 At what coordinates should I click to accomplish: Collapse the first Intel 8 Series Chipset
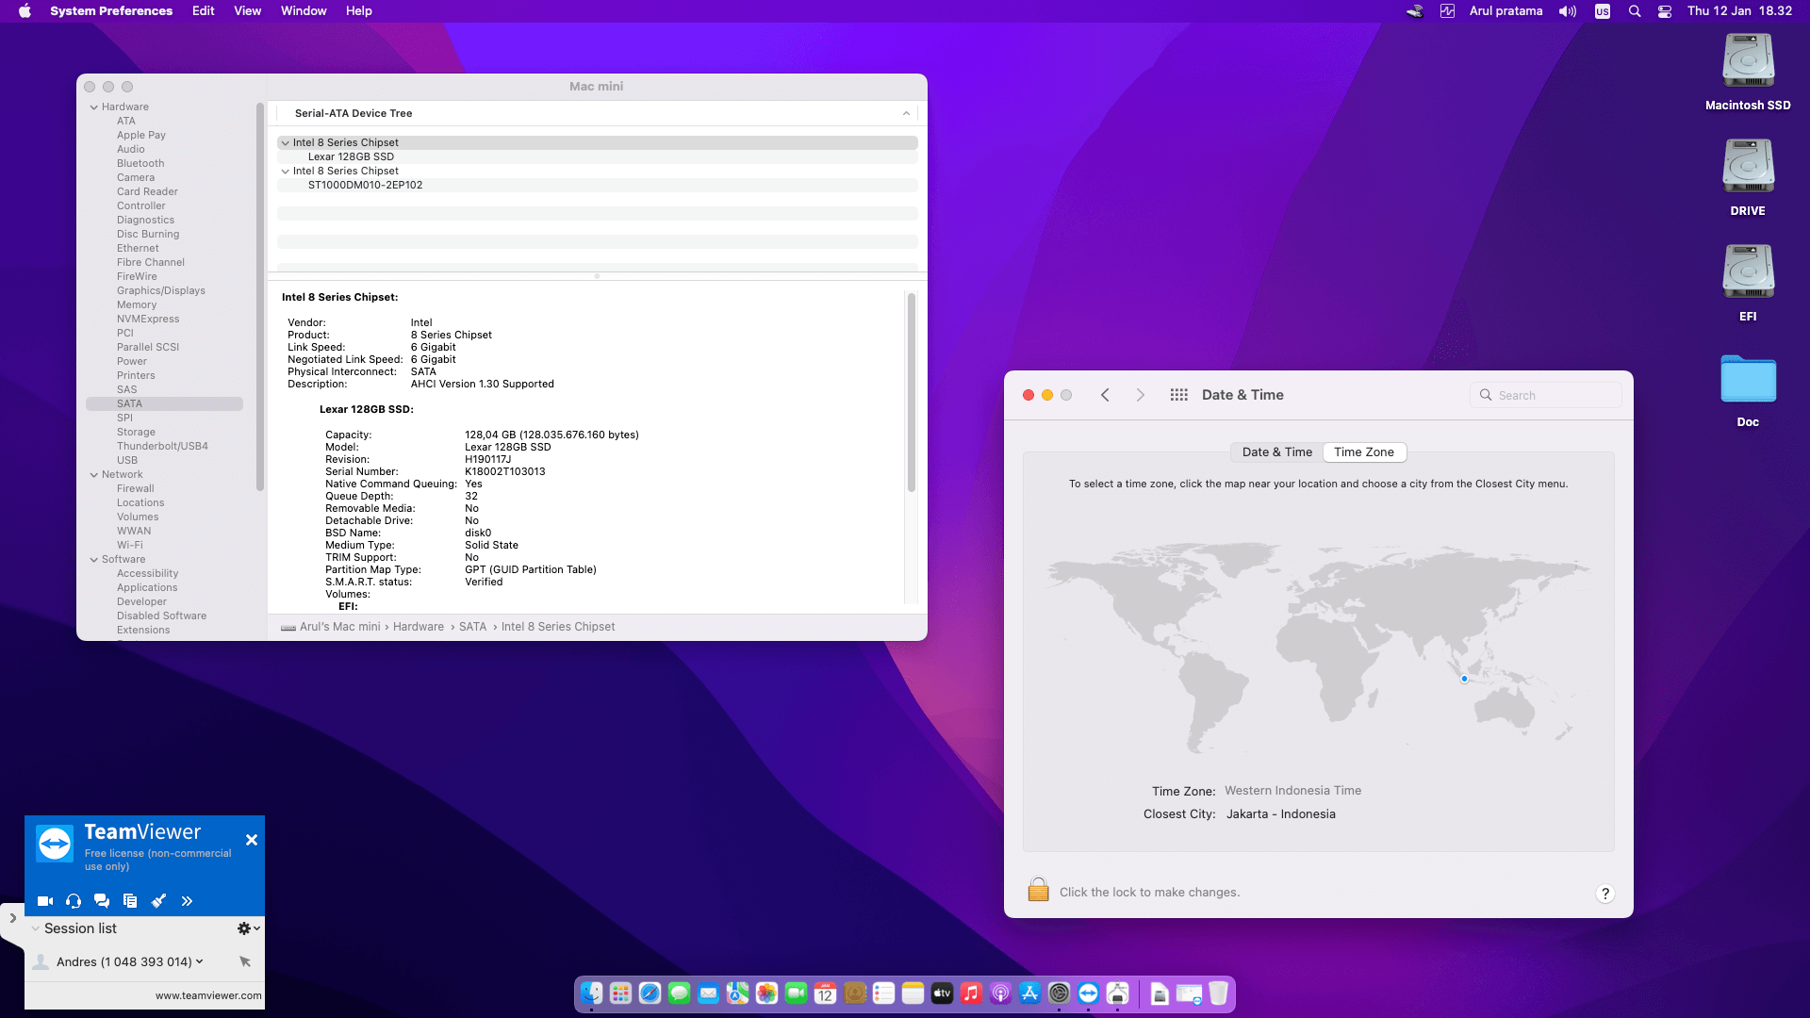tap(285, 143)
